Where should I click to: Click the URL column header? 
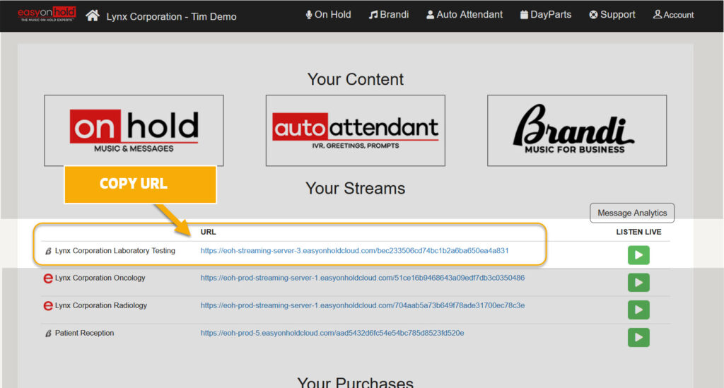pyautogui.click(x=209, y=232)
